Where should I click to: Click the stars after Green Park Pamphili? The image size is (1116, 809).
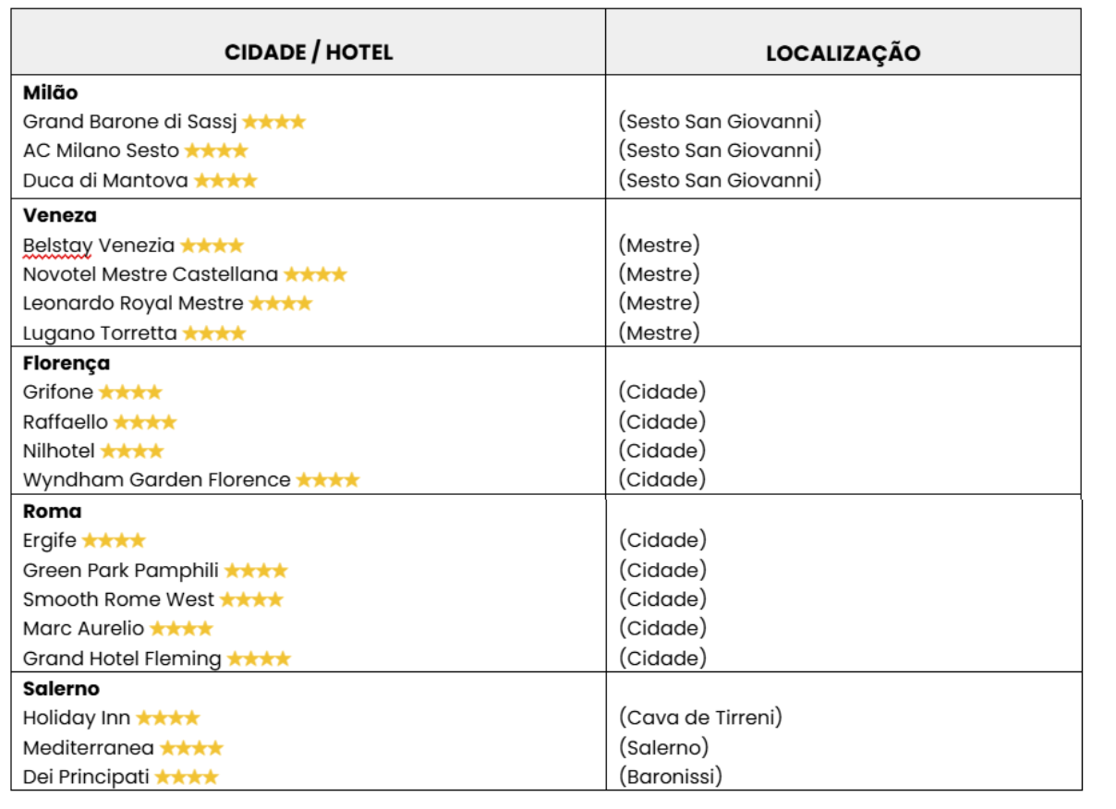256,570
